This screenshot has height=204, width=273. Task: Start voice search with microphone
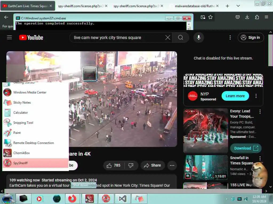click(x=199, y=37)
